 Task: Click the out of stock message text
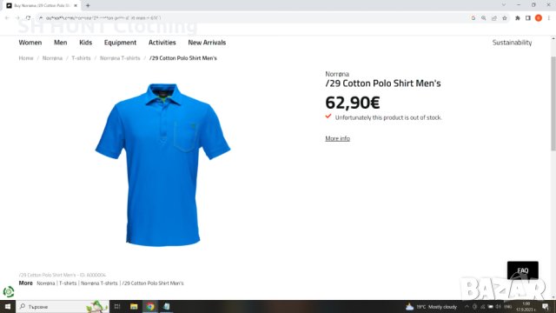coord(388,117)
